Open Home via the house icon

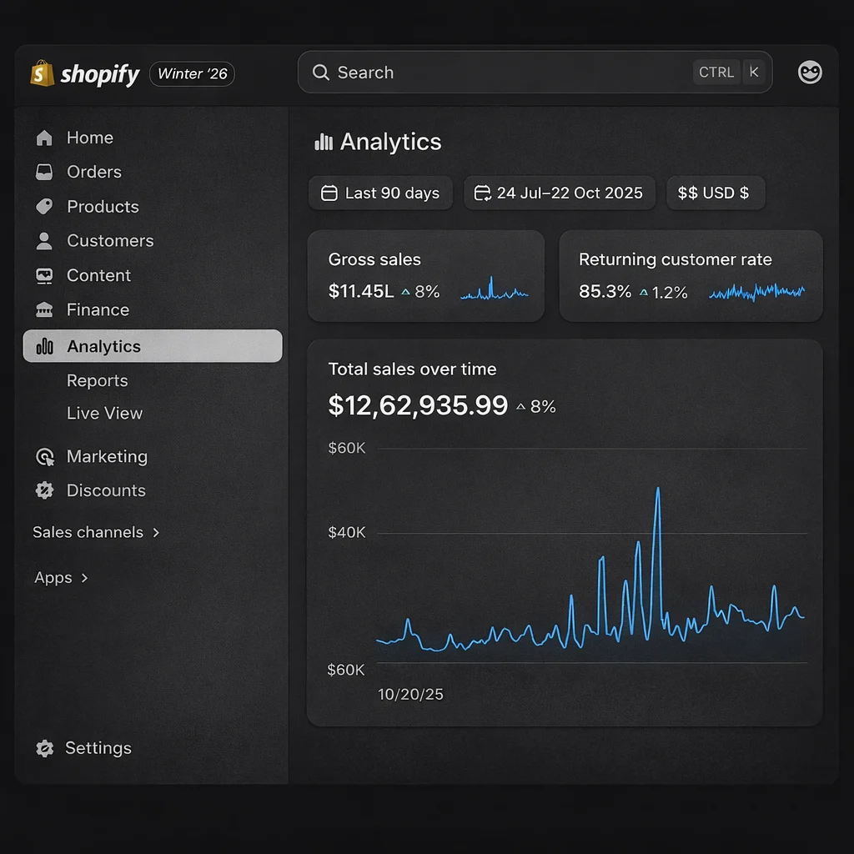(x=44, y=138)
